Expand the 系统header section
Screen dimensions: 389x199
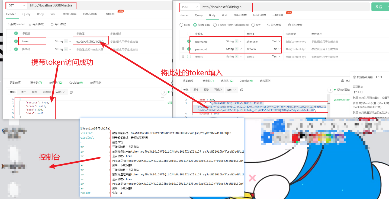16,24
